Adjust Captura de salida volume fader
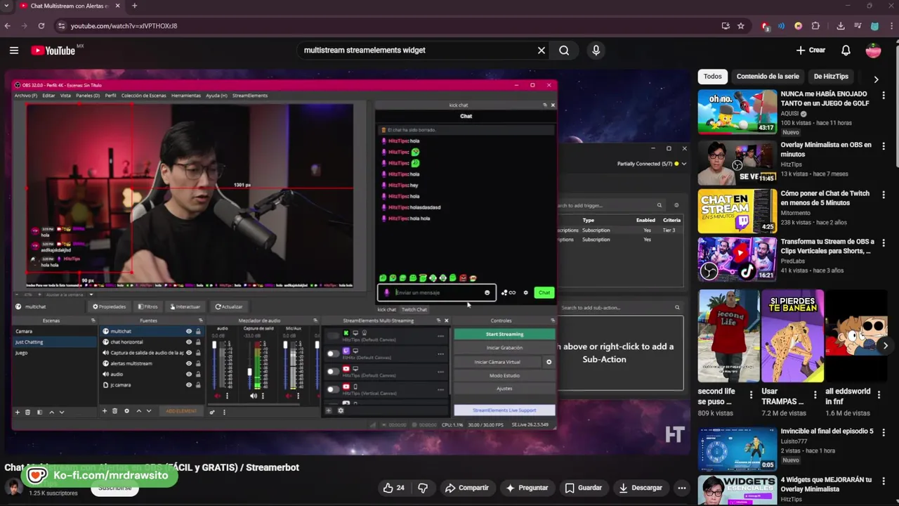Viewport: 899px width, 506px height. tap(249, 373)
